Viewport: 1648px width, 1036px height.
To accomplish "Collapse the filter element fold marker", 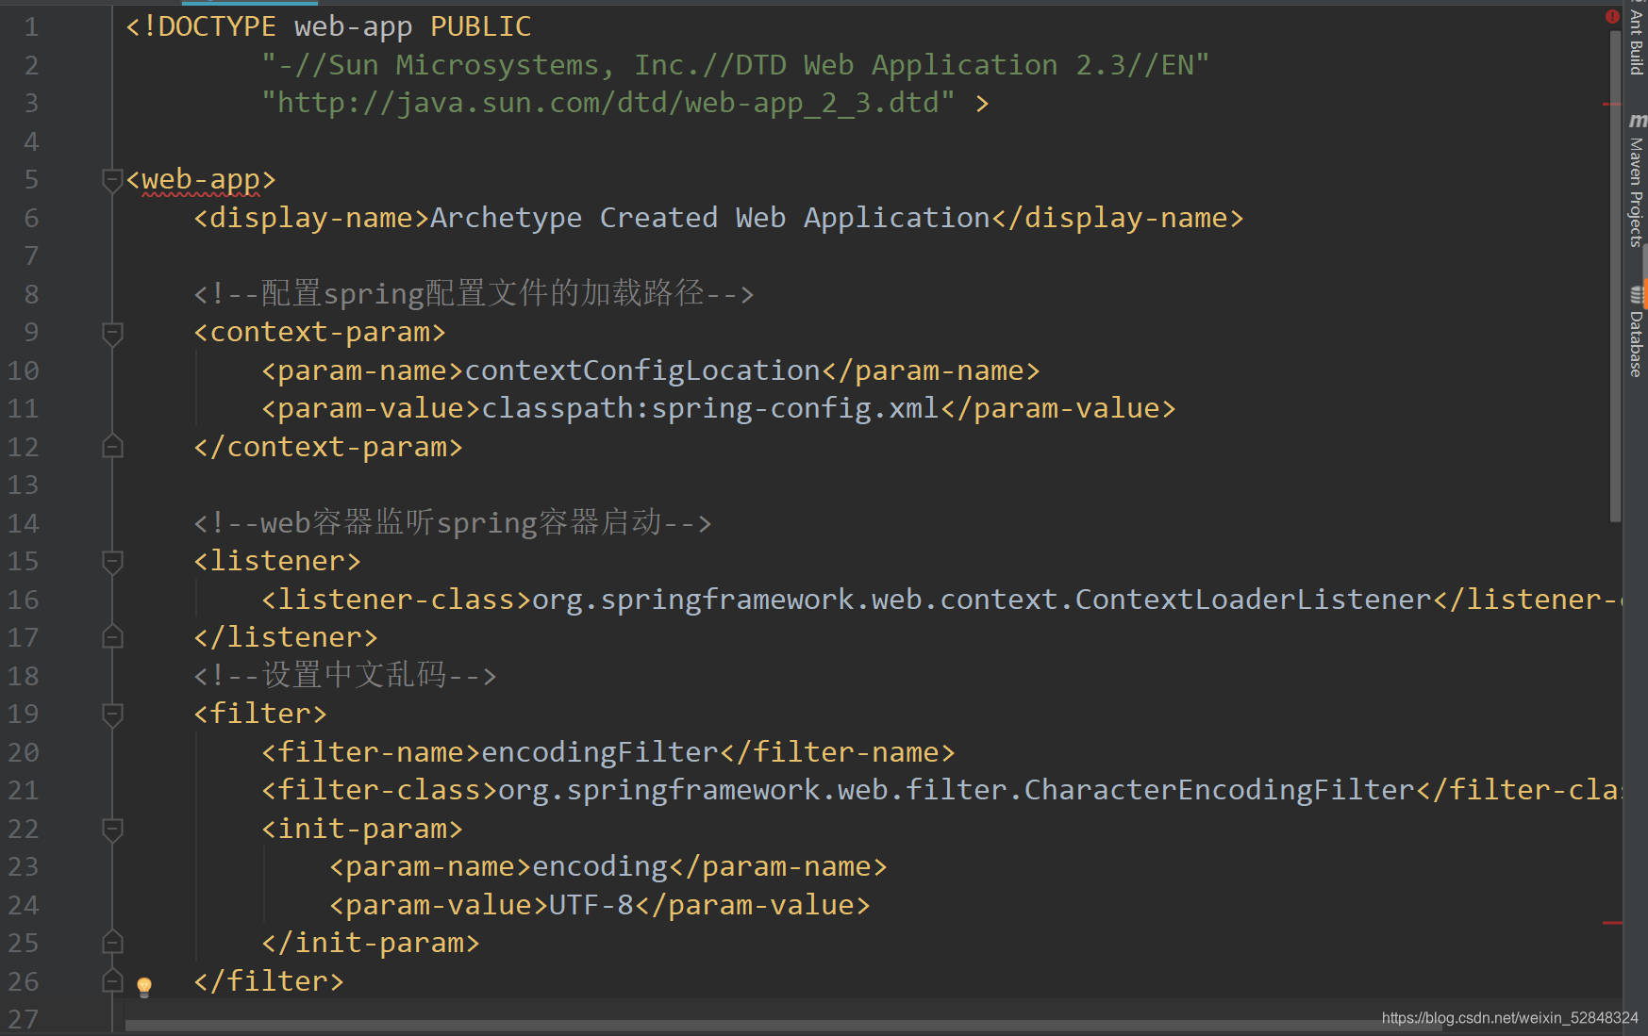I will 112,714.
